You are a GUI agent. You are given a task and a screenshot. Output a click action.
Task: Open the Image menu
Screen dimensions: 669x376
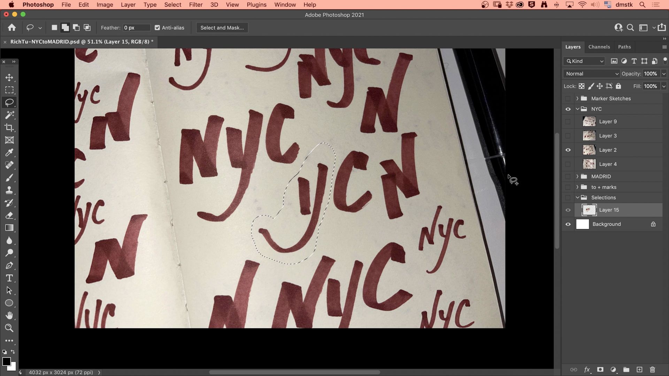105,5
